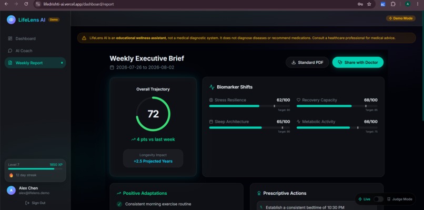Bookmark the page with the star icon
The image size is (424, 210).
tap(369, 4)
